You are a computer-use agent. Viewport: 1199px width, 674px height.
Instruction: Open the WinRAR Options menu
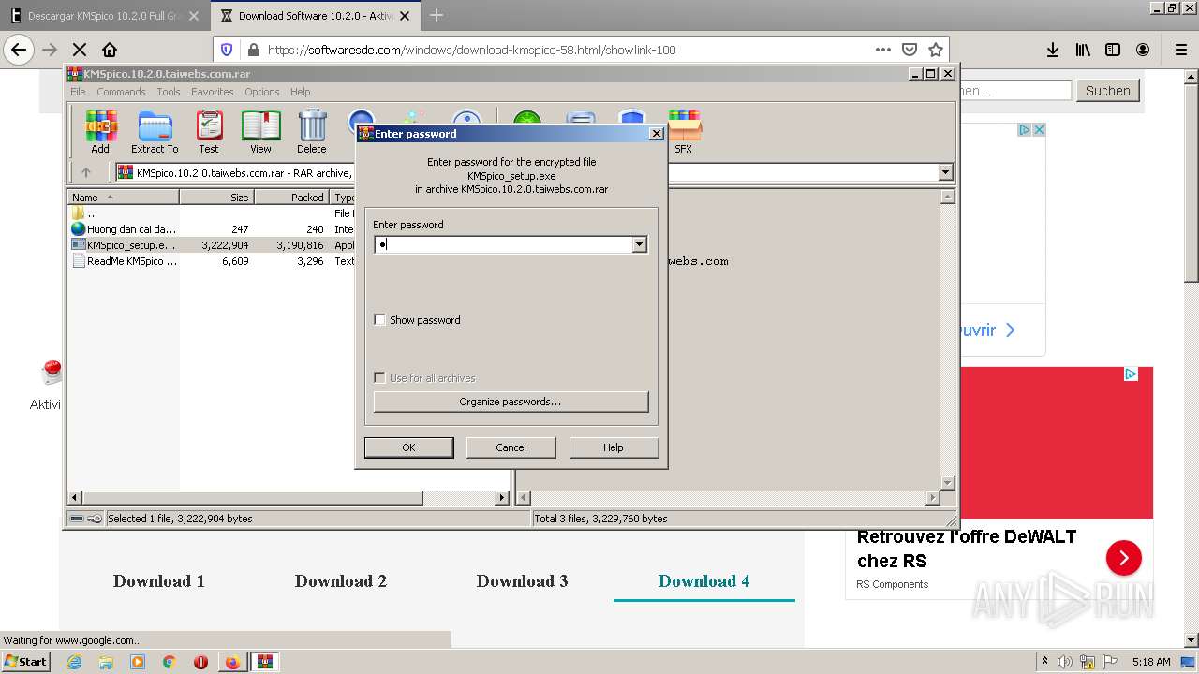click(262, 92)
